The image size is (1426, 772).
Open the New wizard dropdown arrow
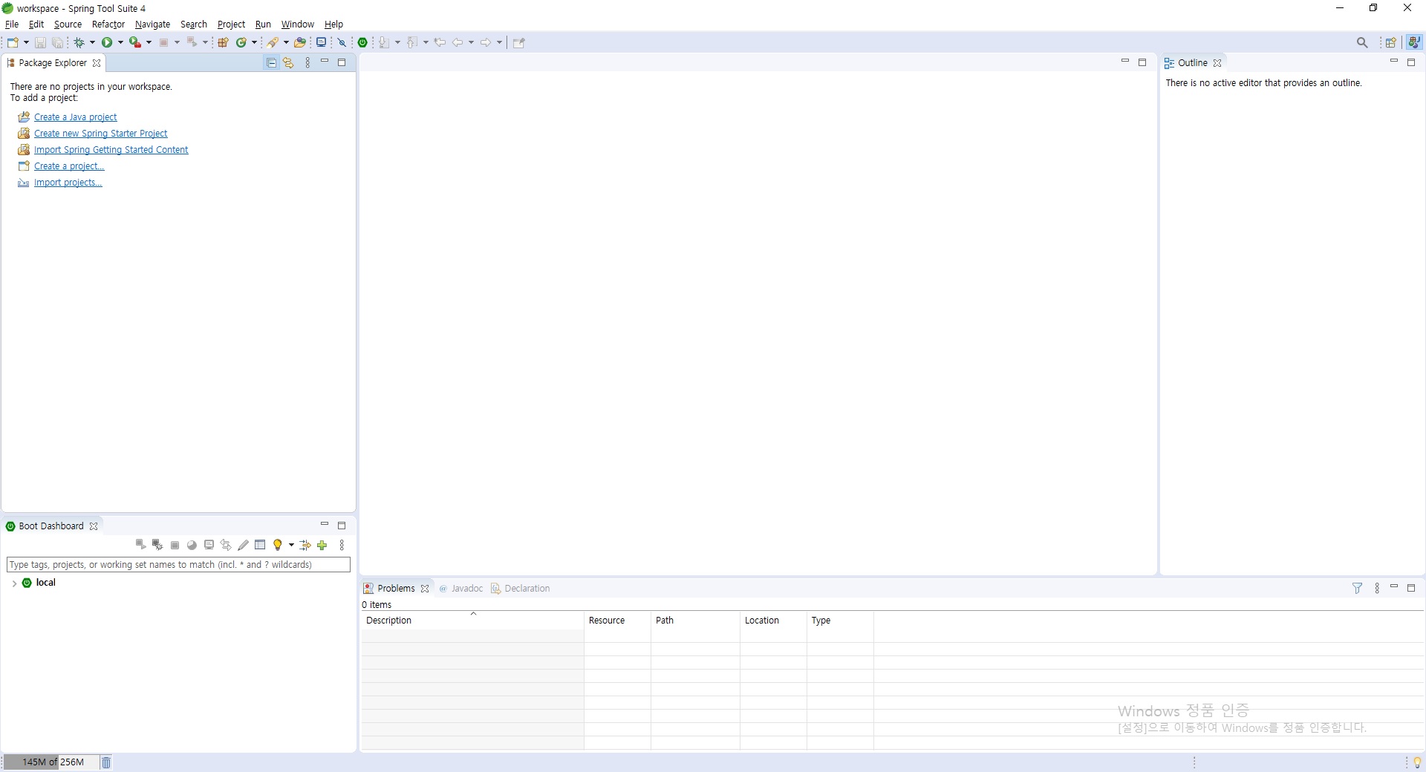(x=26, y=42)
